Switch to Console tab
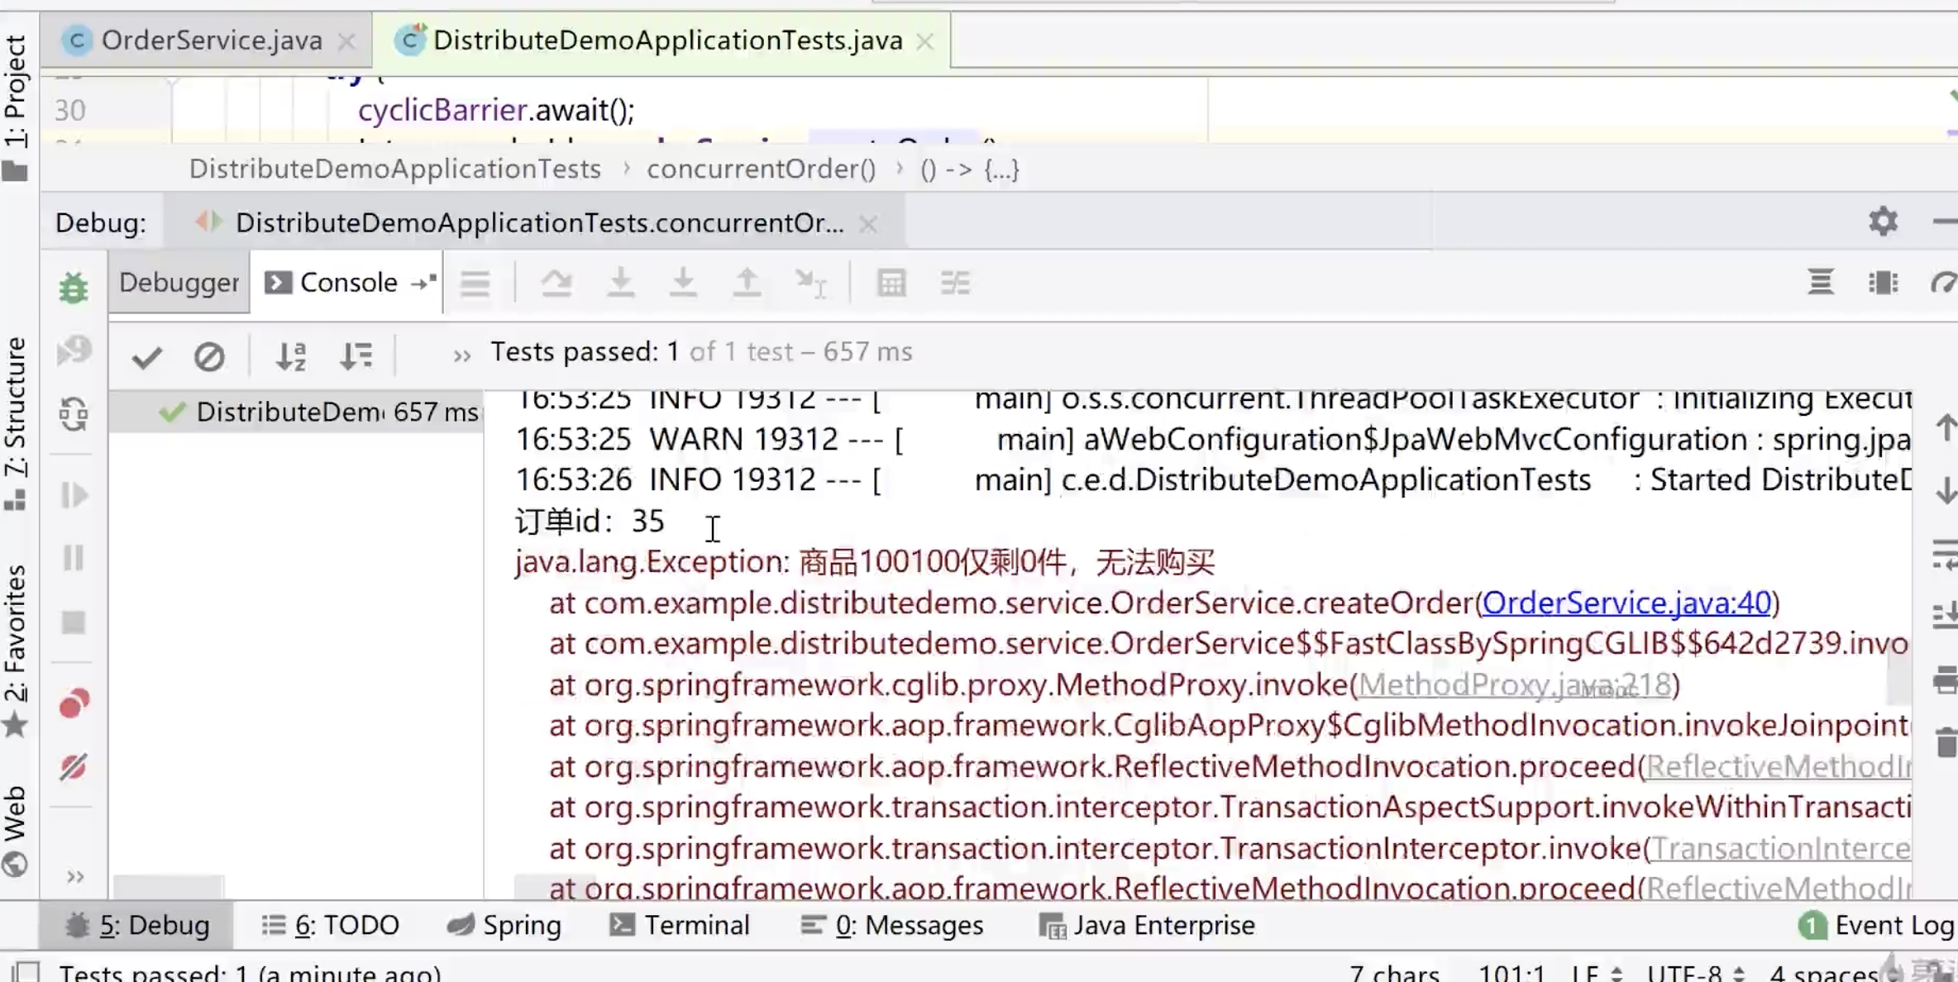 (x=347, y=283)
